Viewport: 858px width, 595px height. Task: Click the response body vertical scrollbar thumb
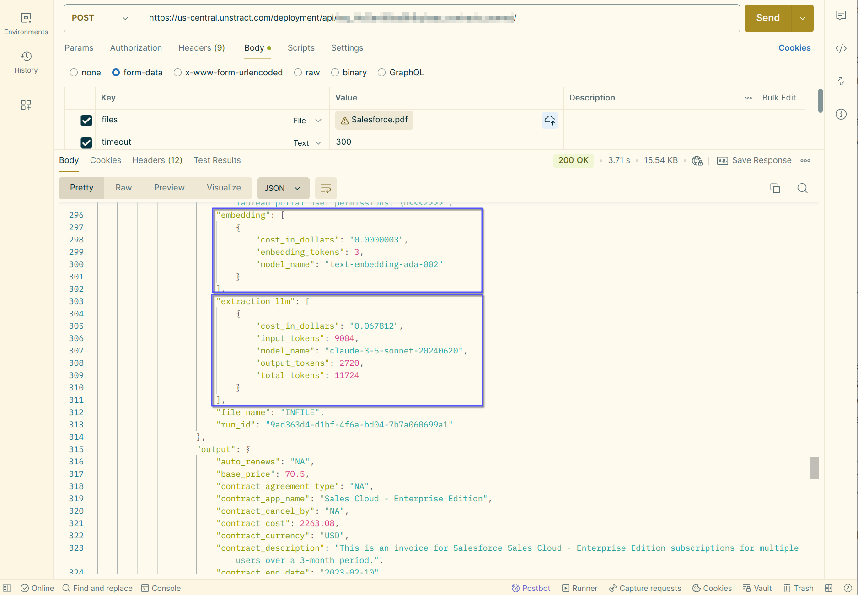click(x=814, y=468)
